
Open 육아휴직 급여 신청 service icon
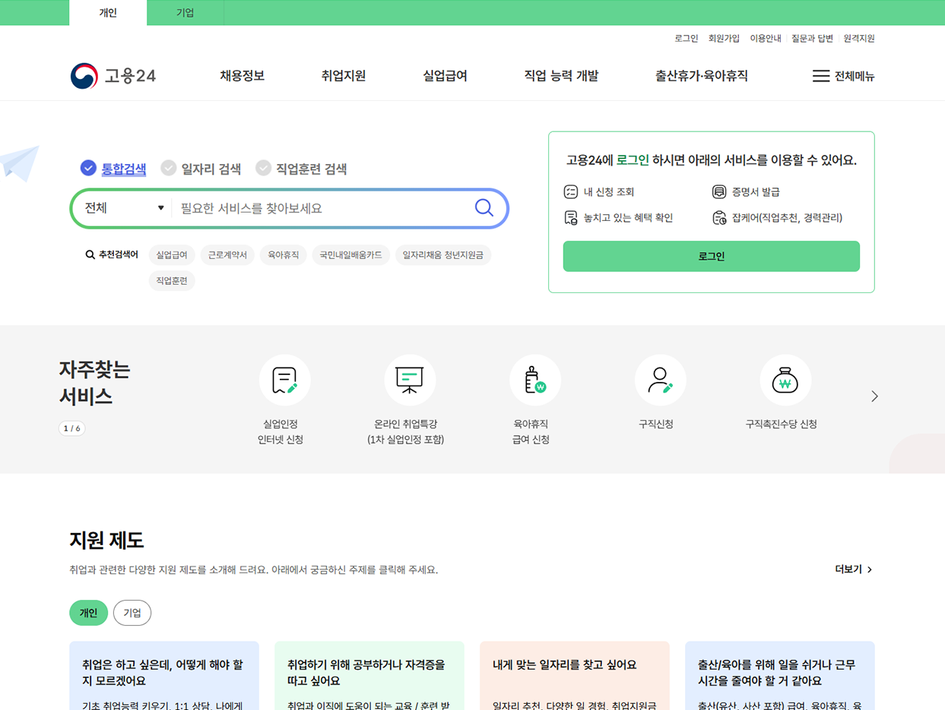click(x=535, y=380)
